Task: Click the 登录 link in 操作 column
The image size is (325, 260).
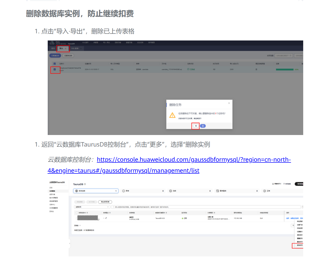Action: pyautogui.click(x=288, y=218)
